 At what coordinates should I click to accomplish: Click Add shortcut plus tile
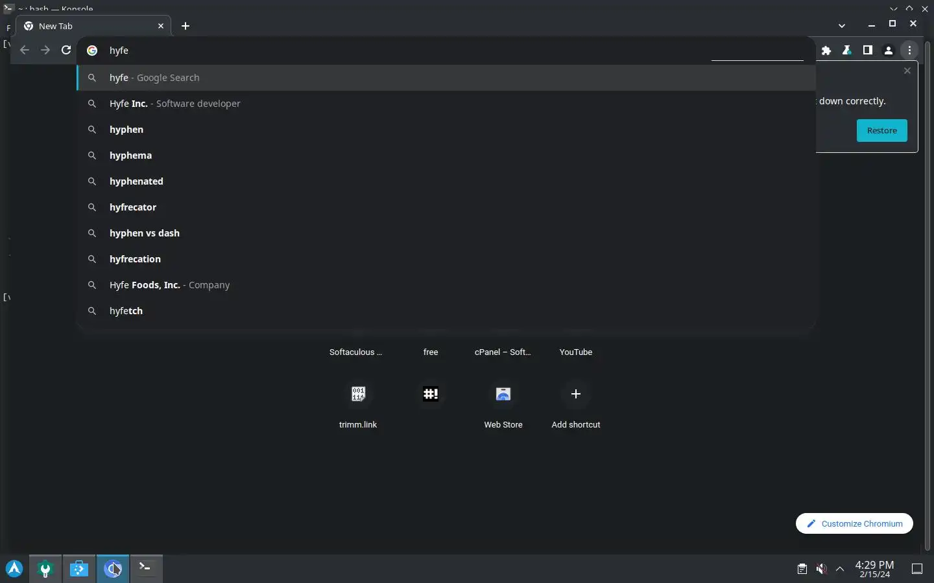click(576, 405)
